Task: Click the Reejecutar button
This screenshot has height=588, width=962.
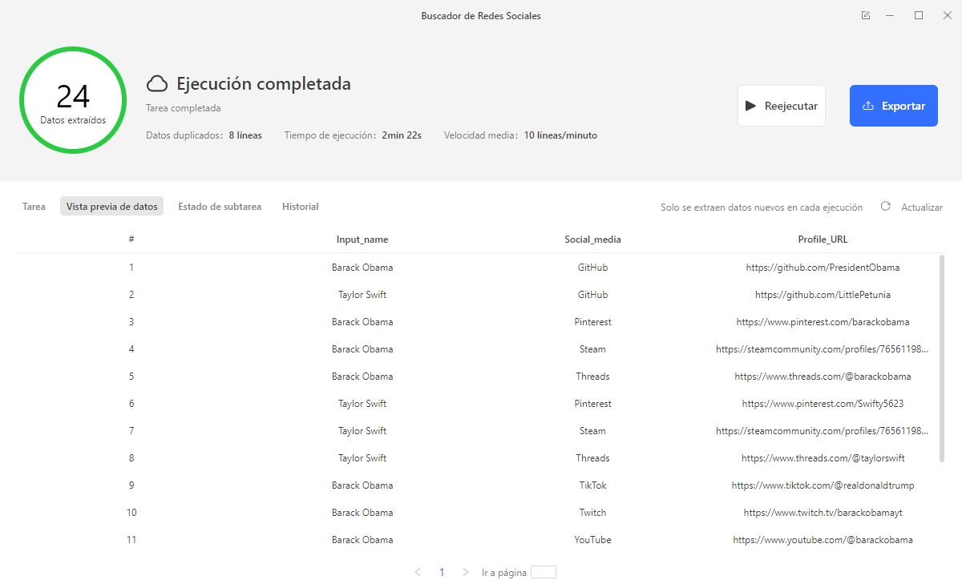Action: coord(781,106)
